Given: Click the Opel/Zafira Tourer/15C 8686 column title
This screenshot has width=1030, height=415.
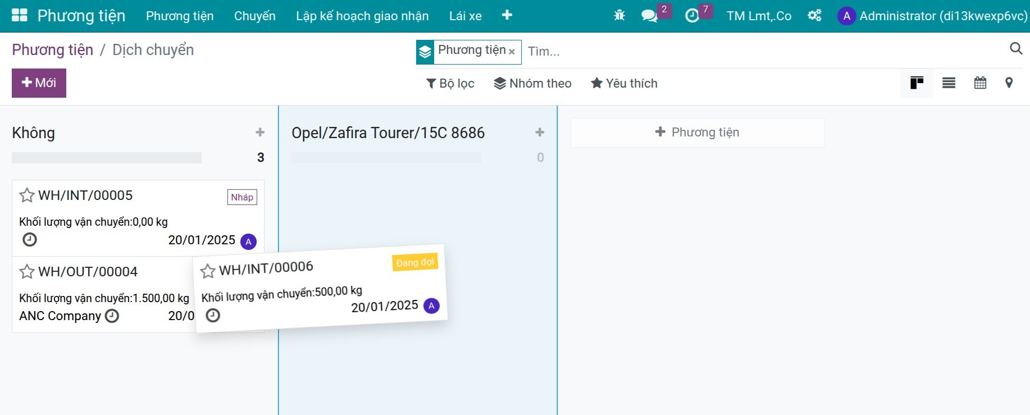Looking at the screenshot, I should tap(388, 133).
